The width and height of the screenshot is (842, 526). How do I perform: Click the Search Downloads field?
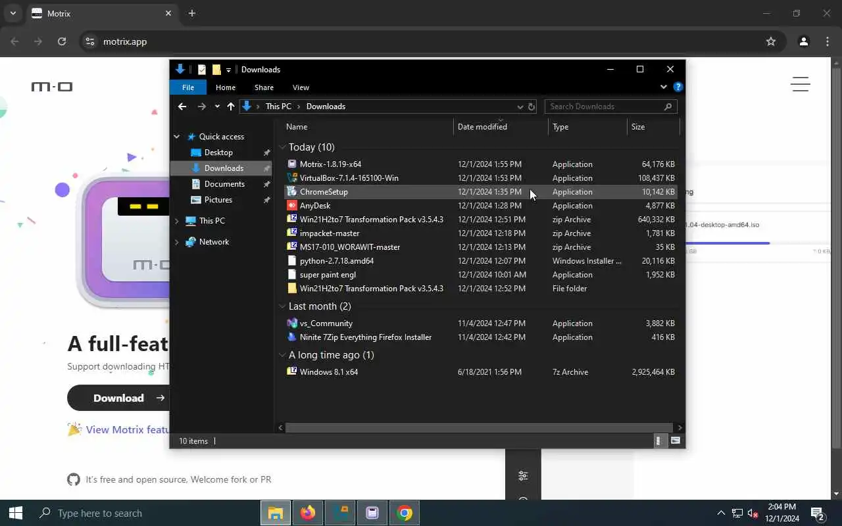610,107
